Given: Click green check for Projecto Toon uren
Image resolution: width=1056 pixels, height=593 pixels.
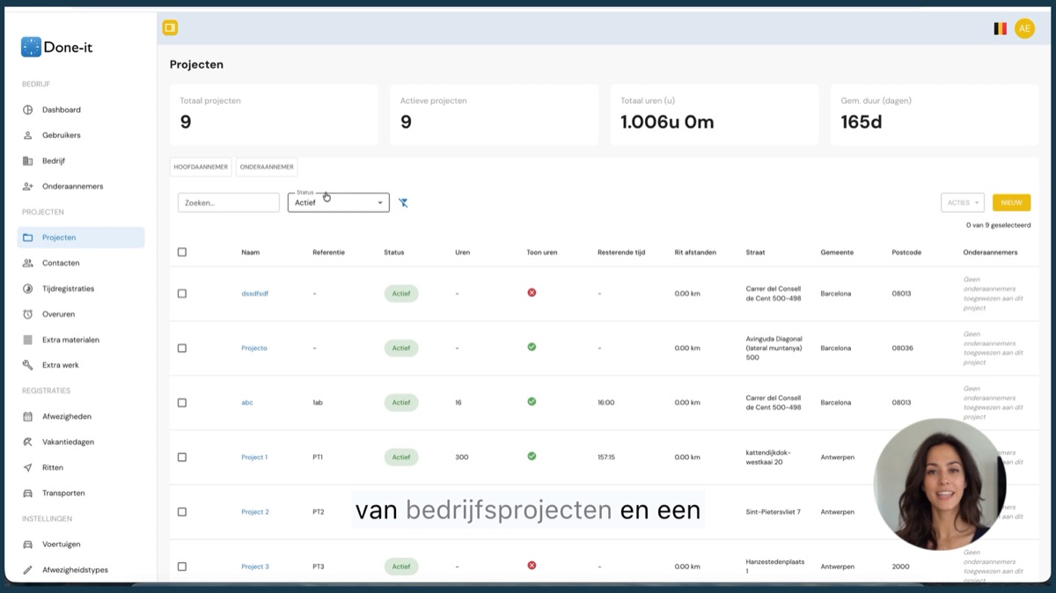Looking at the screenshot, I should tap(532, 347).
